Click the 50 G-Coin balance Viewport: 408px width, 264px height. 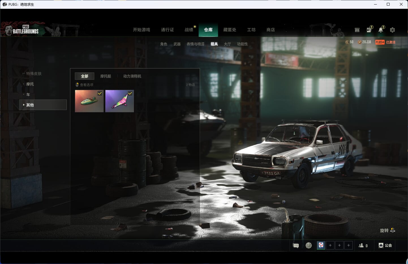point(352,42)
